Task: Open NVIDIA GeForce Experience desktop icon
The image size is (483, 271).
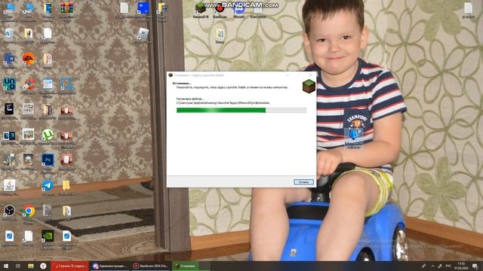Action: (48, 236)
